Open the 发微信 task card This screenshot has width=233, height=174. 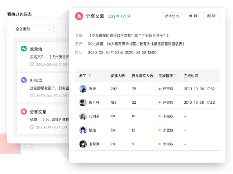pos(43,56)
